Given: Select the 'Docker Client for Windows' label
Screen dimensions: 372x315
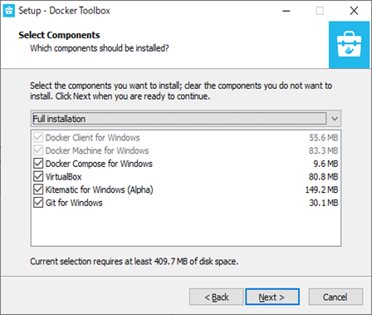Looking at the screenshot, I should 93,138.
